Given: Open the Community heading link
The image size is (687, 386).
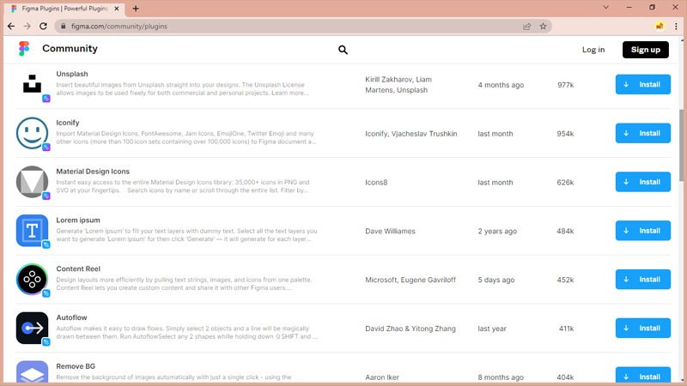Looking at the screenshot, I should [x=70, y=49].
